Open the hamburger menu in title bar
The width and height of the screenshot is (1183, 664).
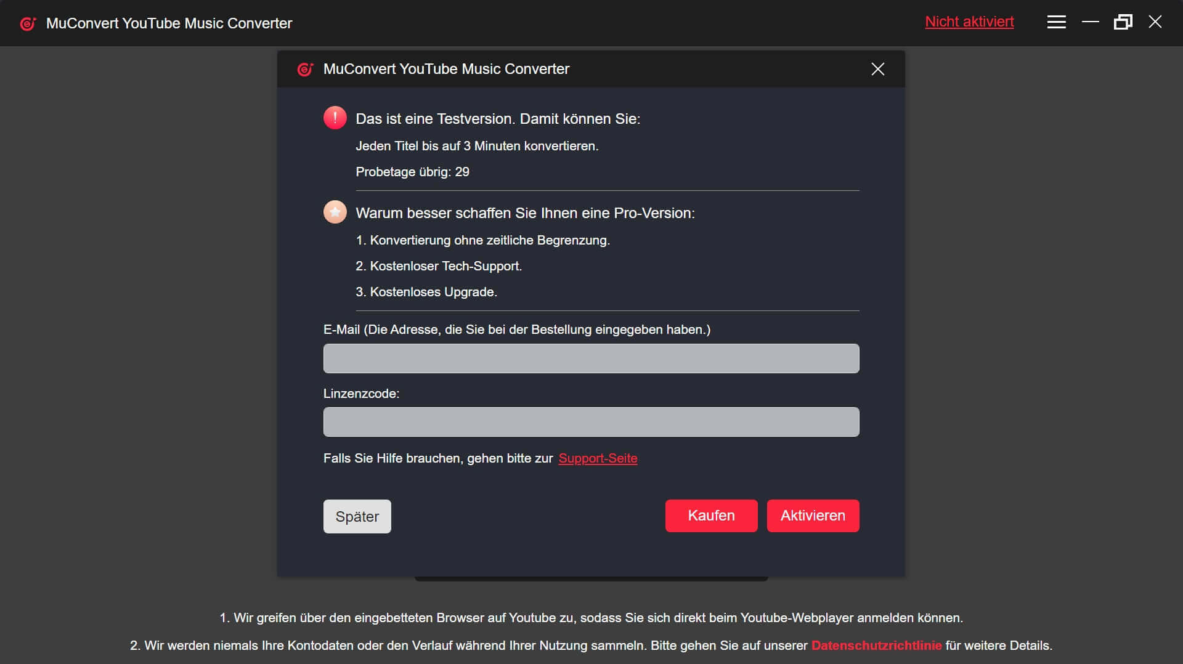(x=1056, y=22)
